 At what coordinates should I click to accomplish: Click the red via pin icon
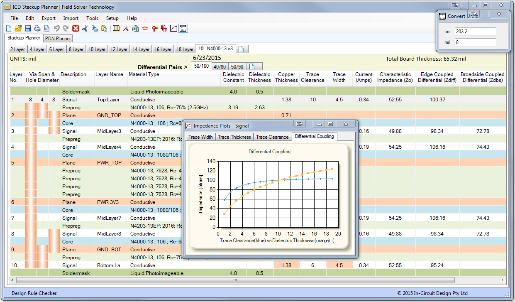click(x=154, y=29)
